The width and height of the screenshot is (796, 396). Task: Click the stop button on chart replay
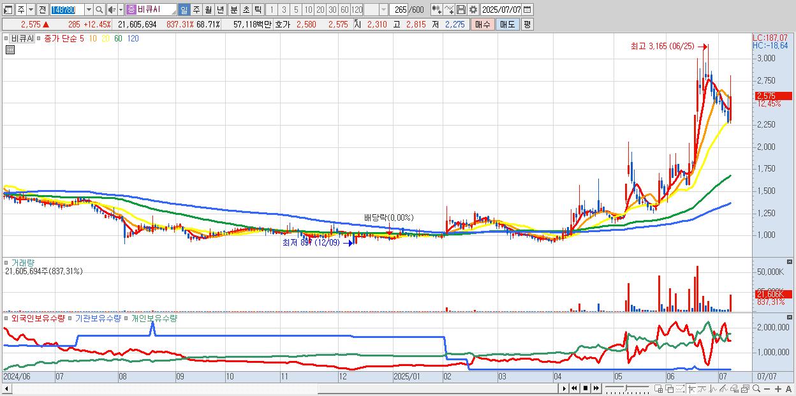tap(586, 388)
